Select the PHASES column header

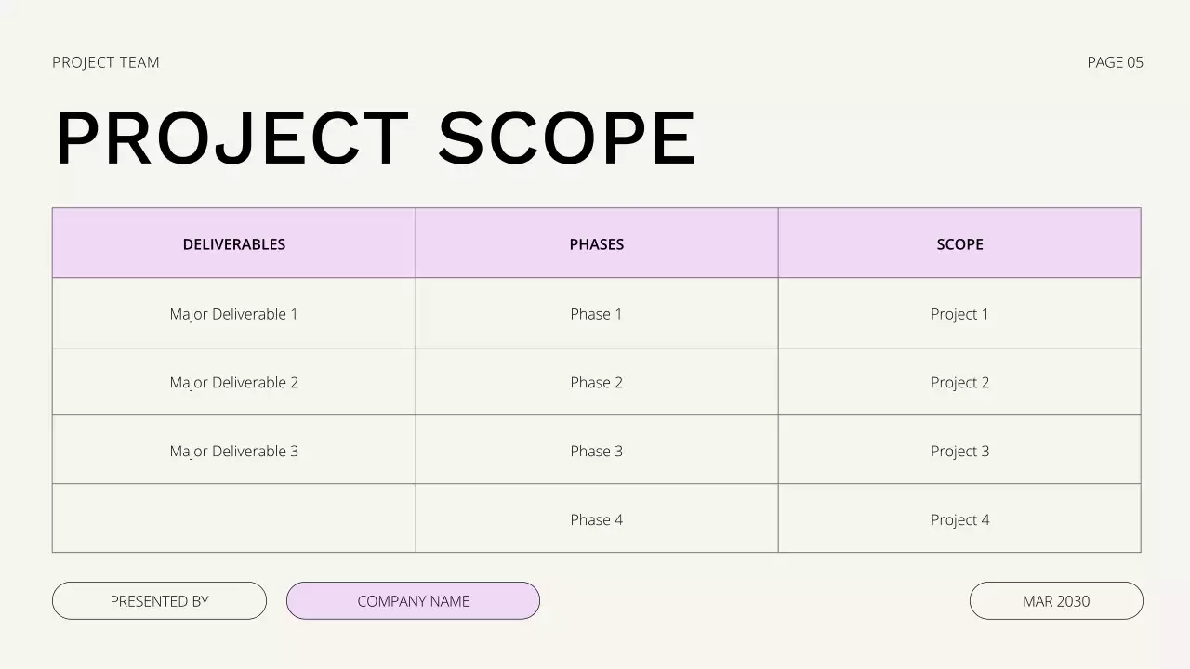tap(597, 244)
